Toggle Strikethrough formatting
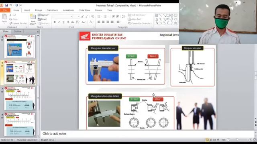The height and width of the screenshot is (144, 257). tap(73, 22)
